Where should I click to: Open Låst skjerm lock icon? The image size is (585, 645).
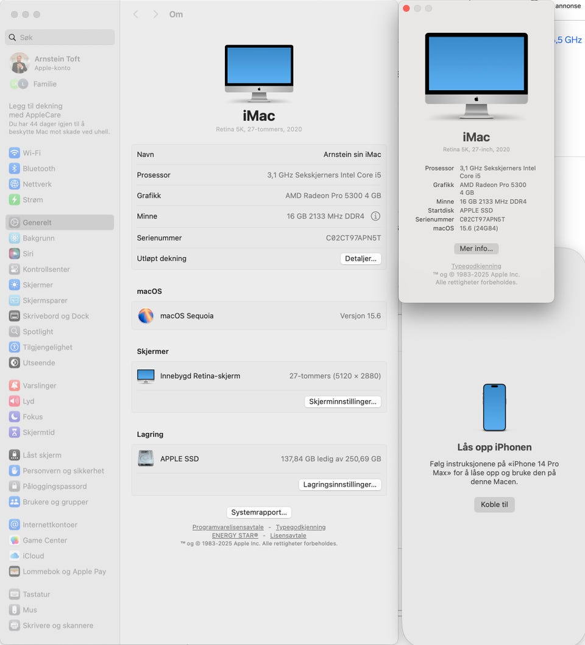(x=15, y=456)
